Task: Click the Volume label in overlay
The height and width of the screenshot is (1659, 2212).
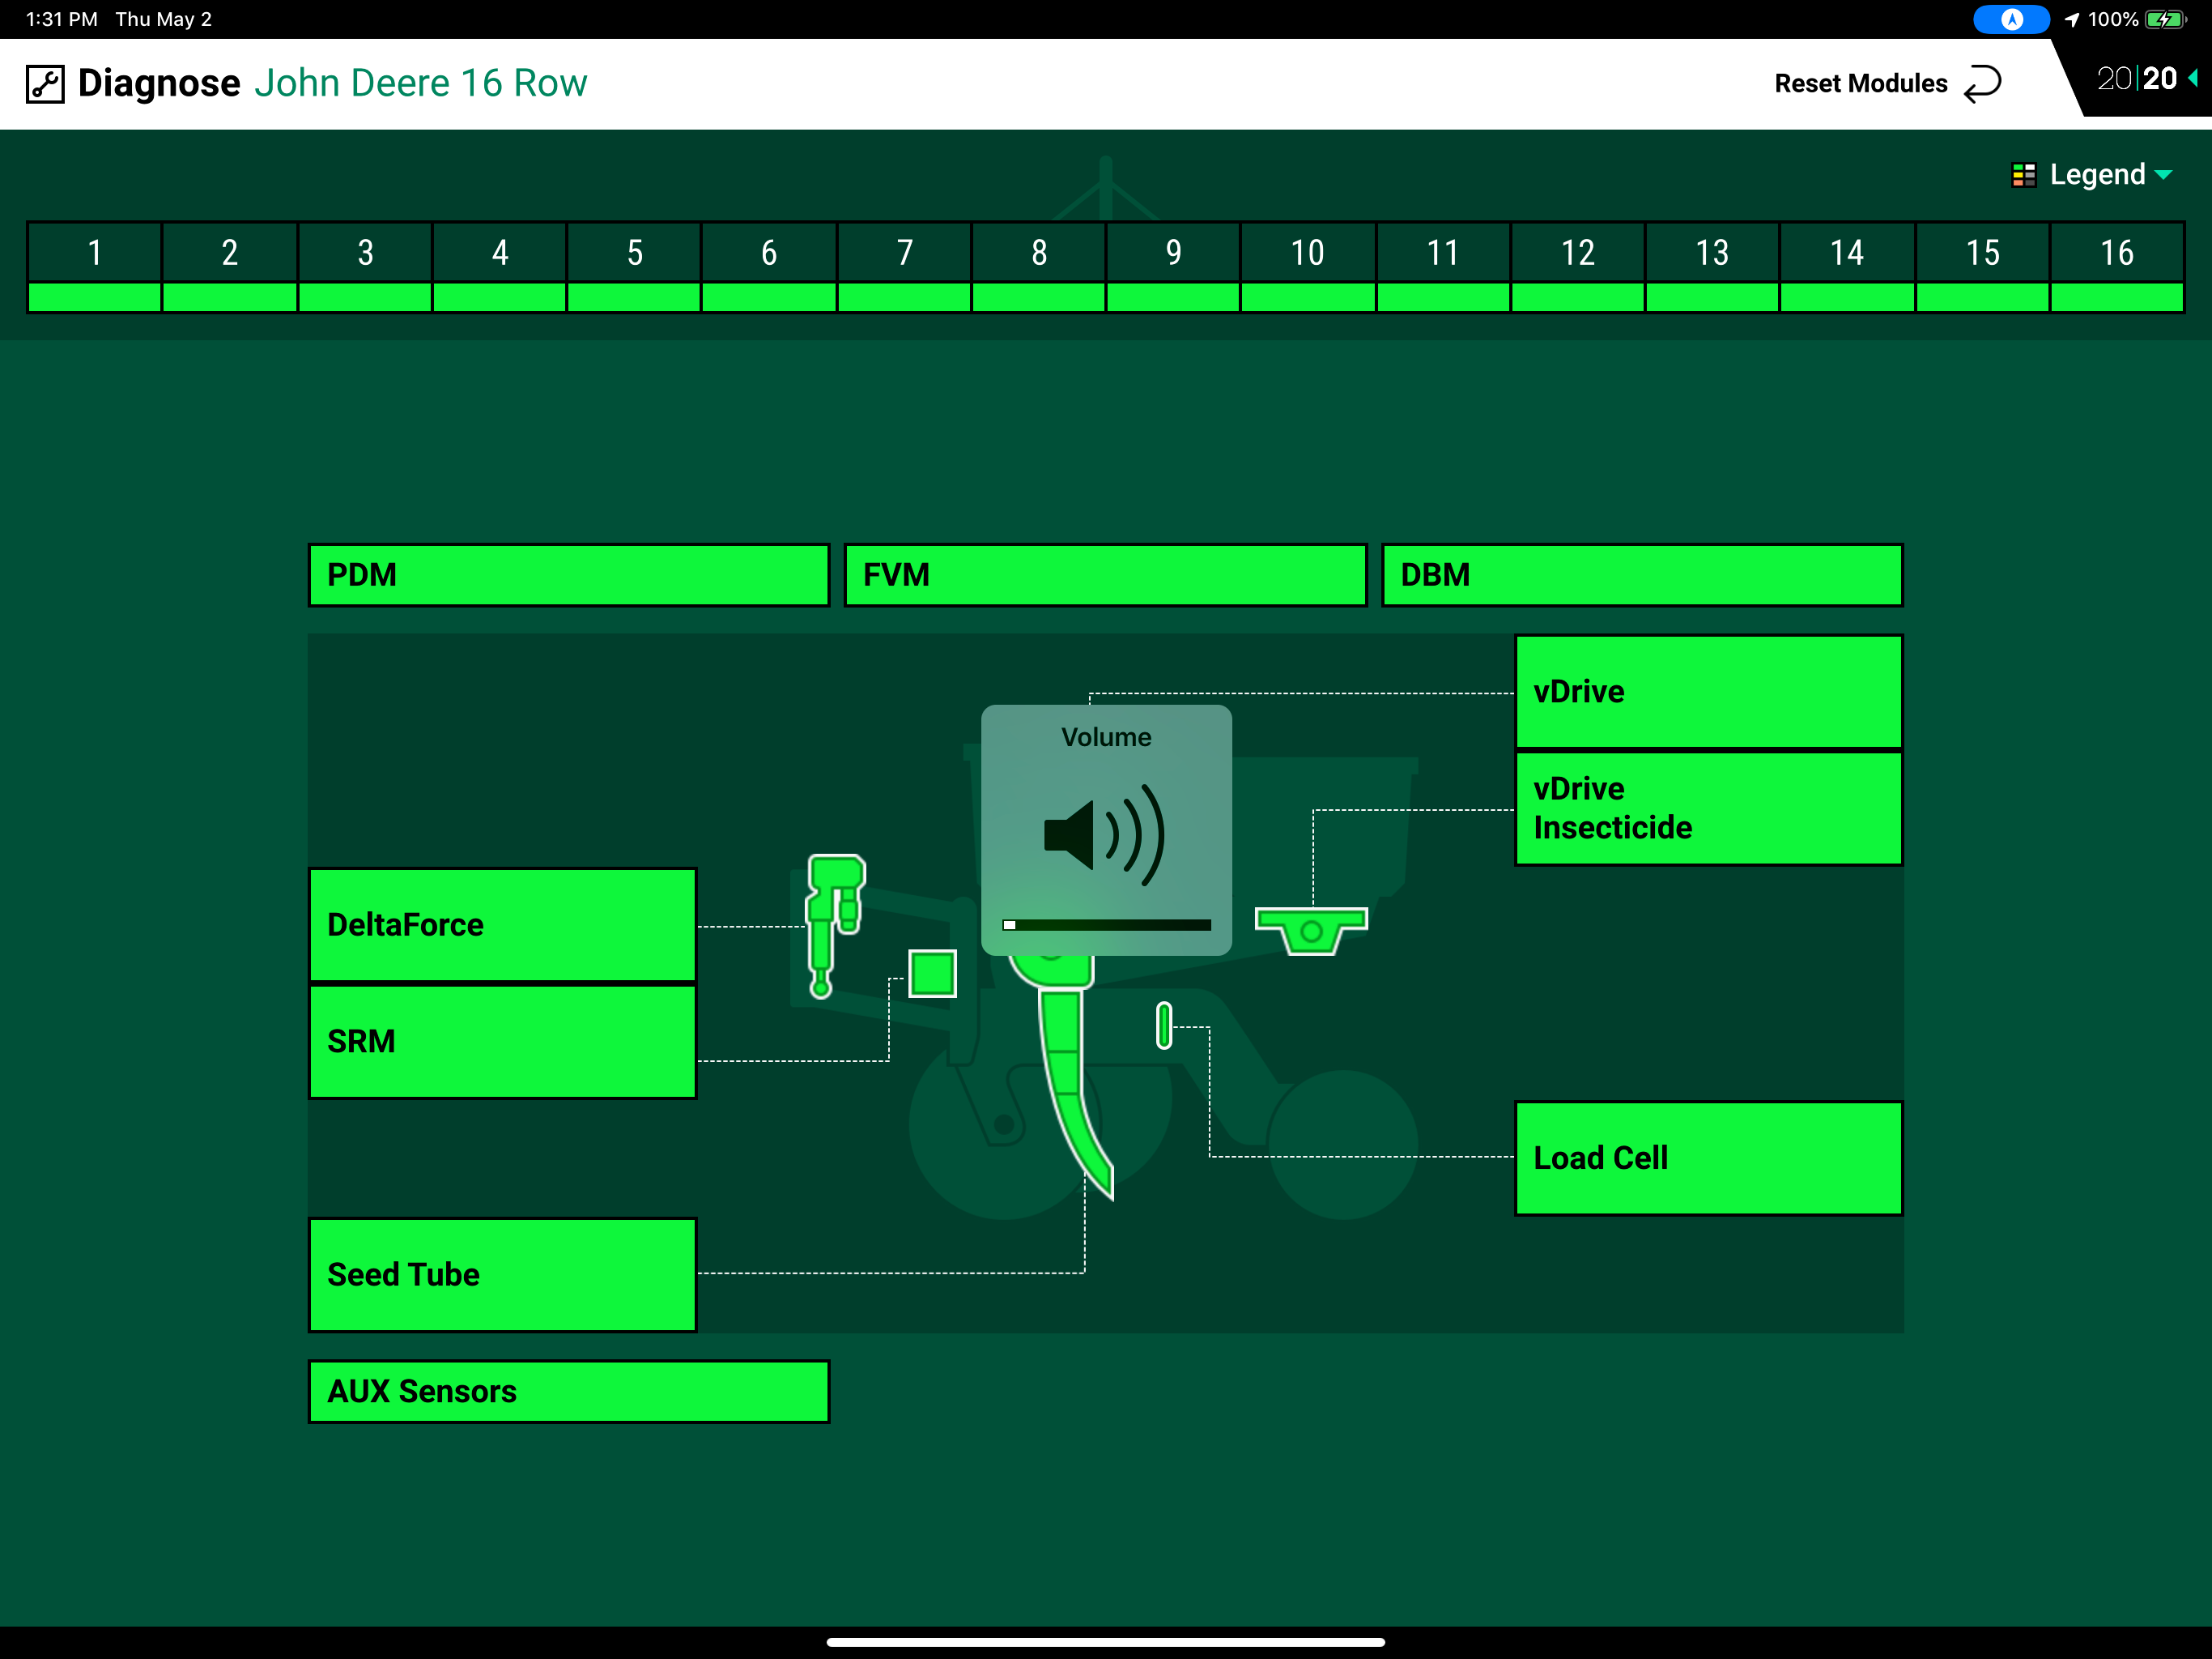Action: click(x=1106, y=737)
